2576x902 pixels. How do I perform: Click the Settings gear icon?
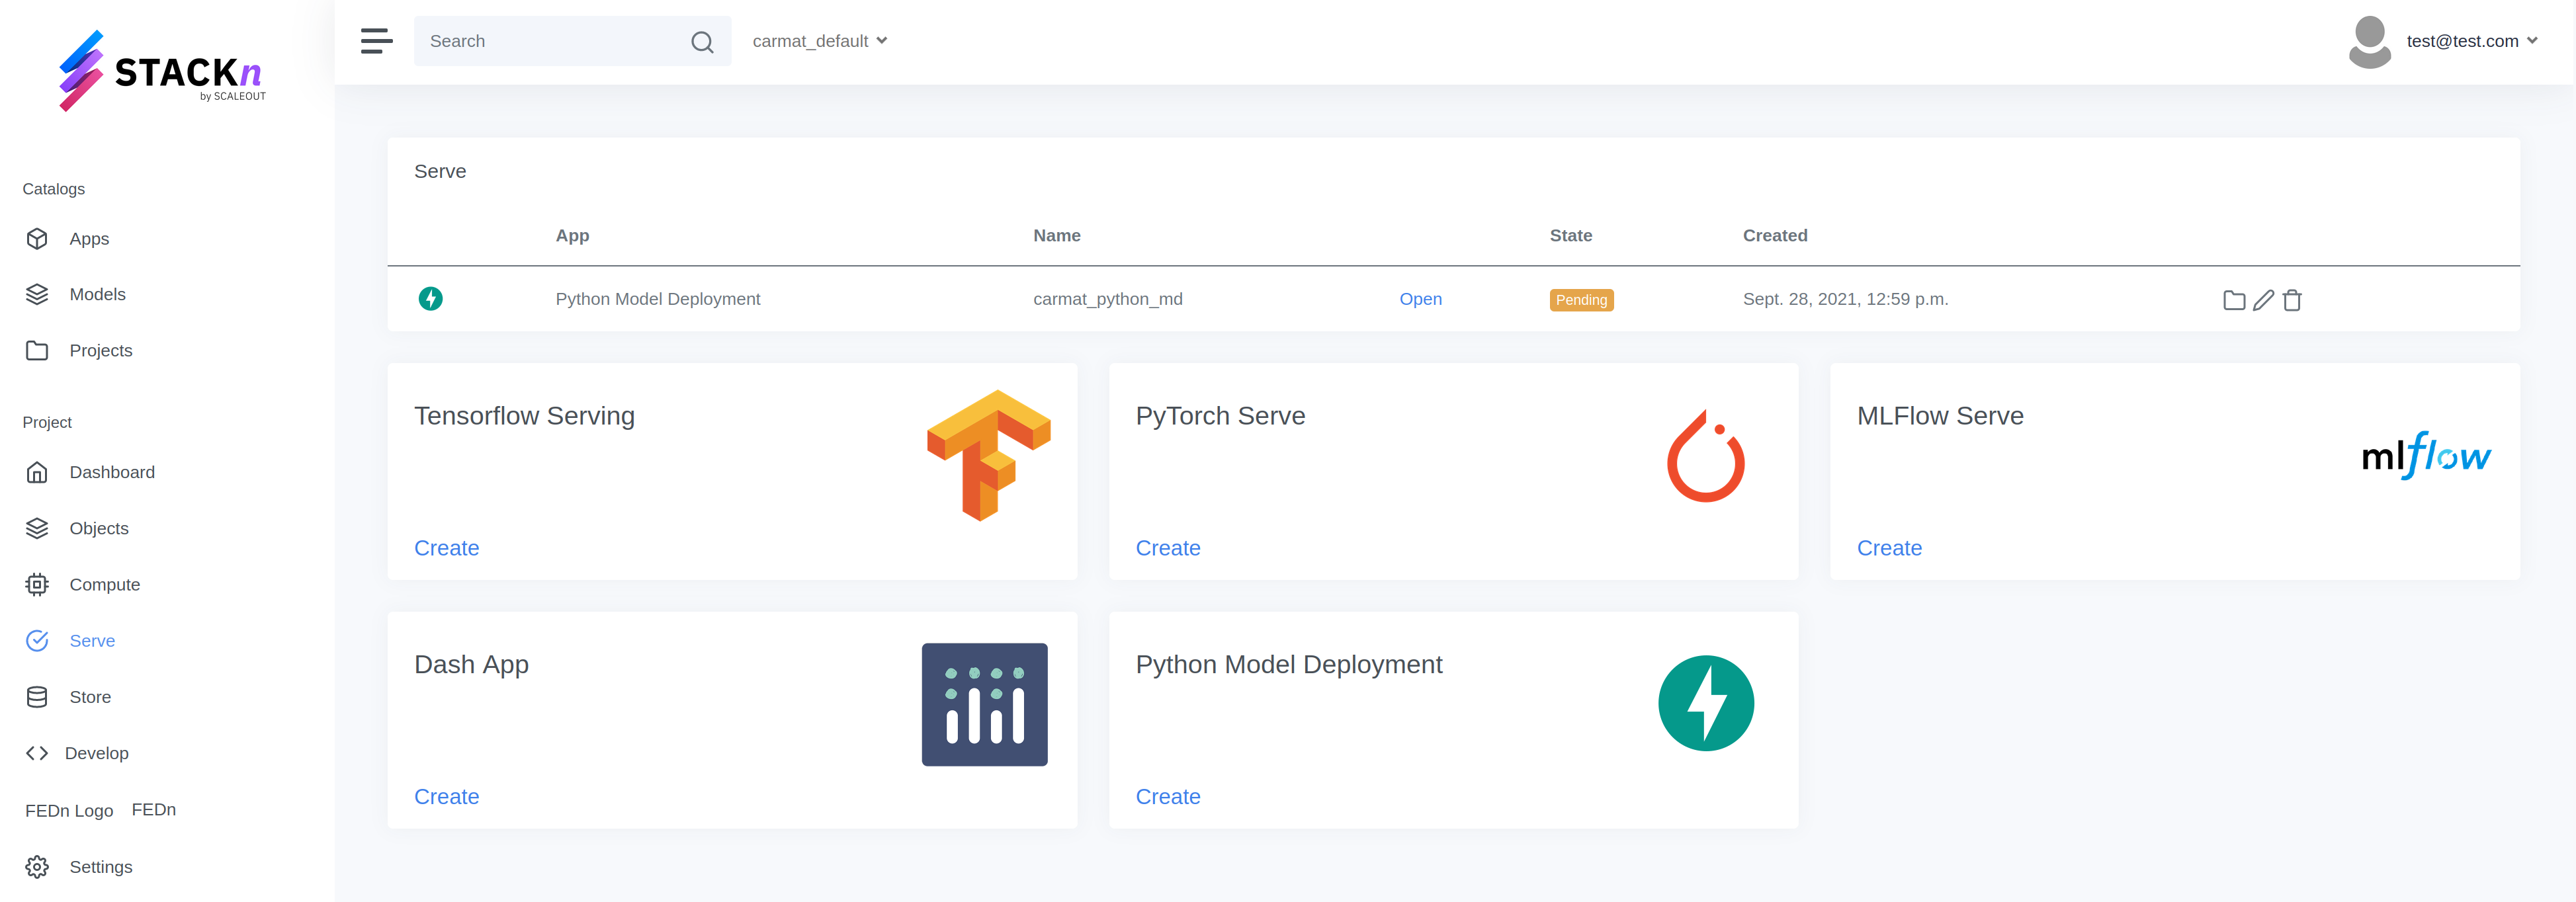click(x=37, y=866)
